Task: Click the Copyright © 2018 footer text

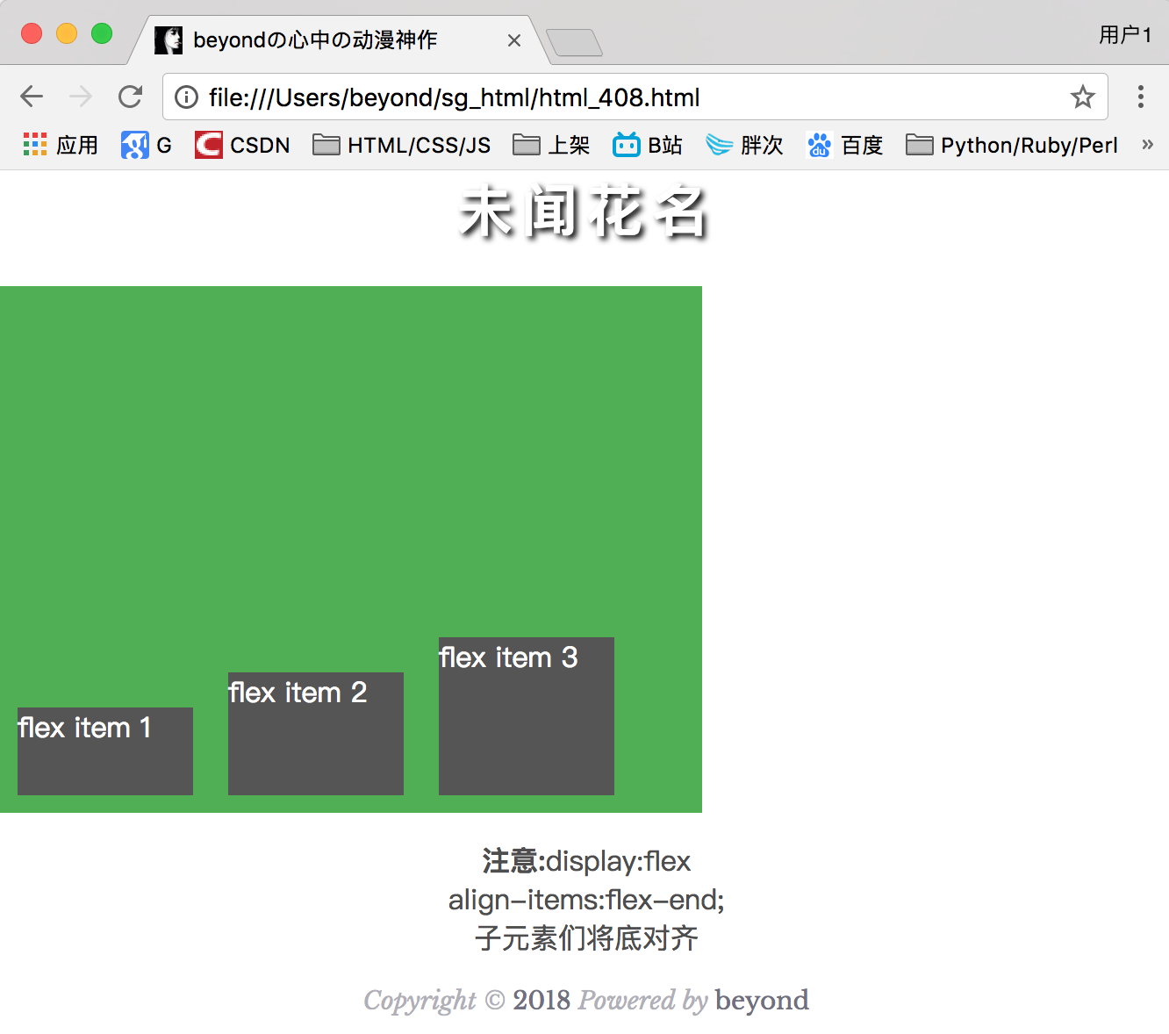Action: point(467,1000)
